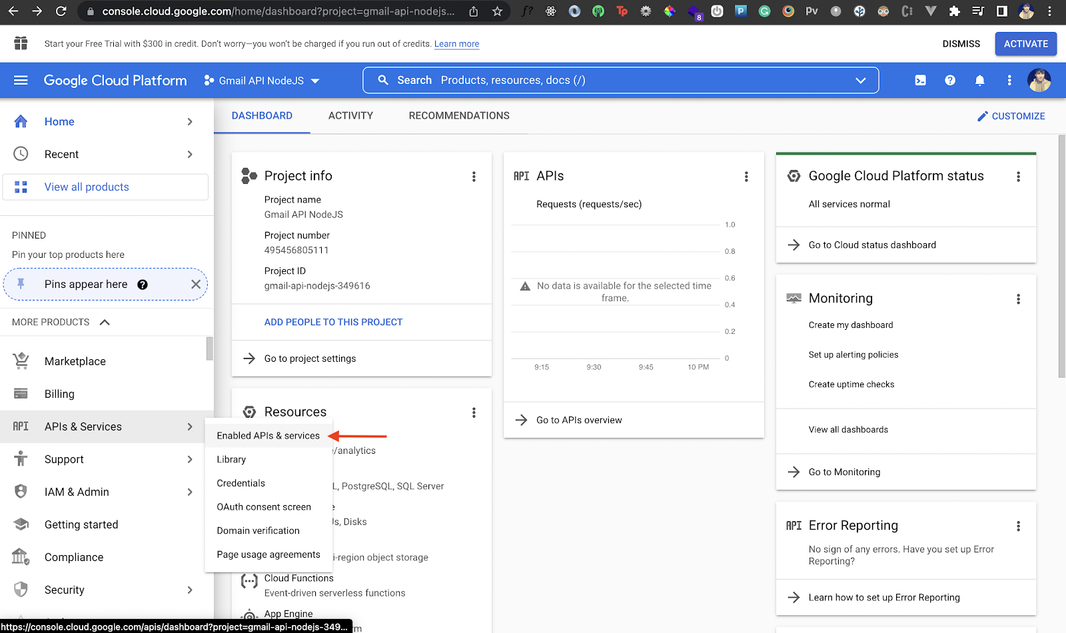The height and width of the screenshot is (633, 1066).
Task: Select Enabled APIs & services menu entry
Action: [x=268, y=436]
